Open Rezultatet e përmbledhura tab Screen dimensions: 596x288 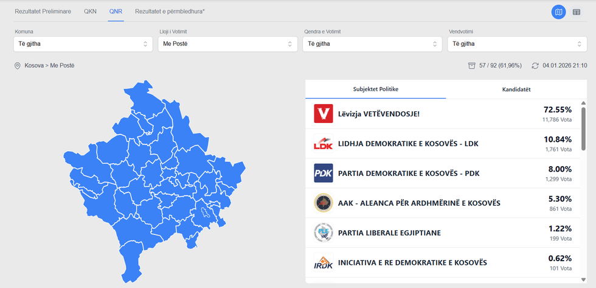(x=170, y=12)
